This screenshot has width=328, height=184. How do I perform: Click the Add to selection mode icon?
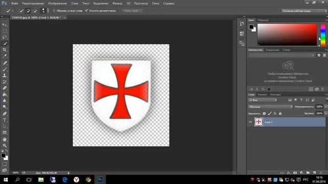click(28, 11)
